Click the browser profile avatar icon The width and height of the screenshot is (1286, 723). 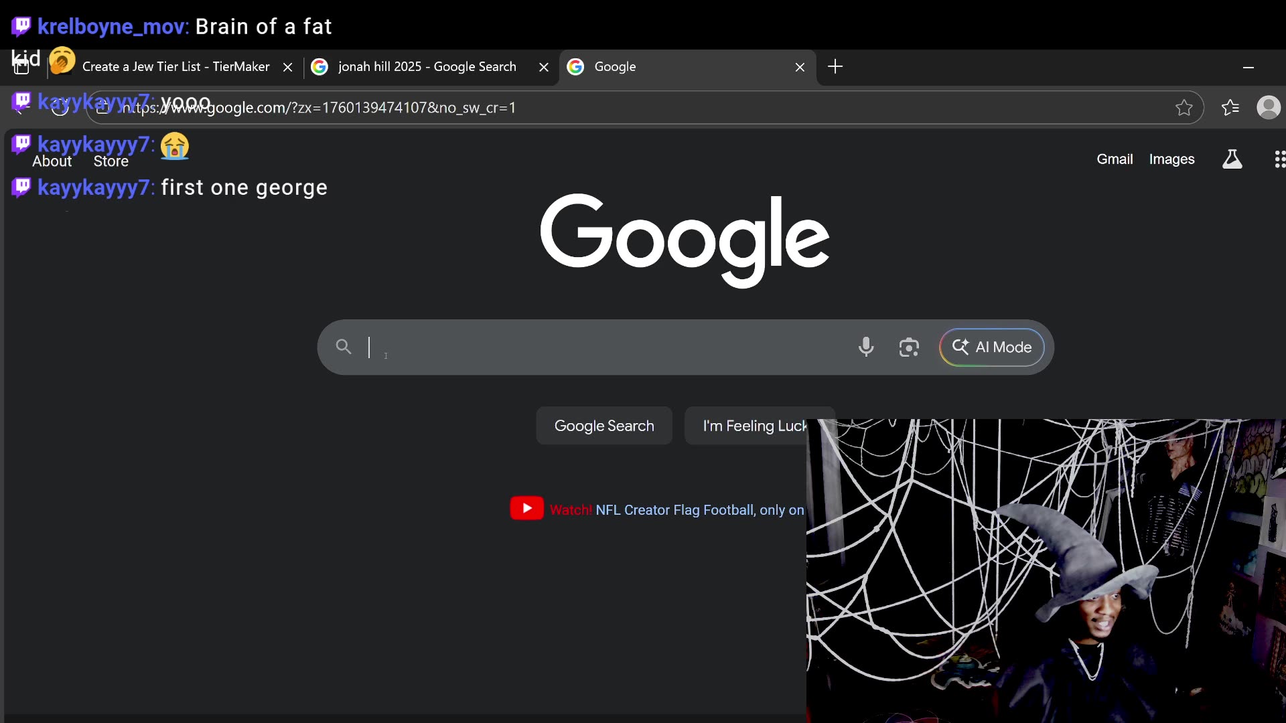coord(1268,108)
